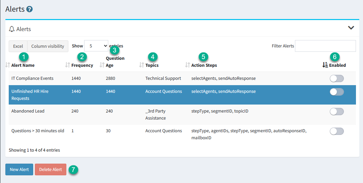Export table using the Excel button

point(18,46)
